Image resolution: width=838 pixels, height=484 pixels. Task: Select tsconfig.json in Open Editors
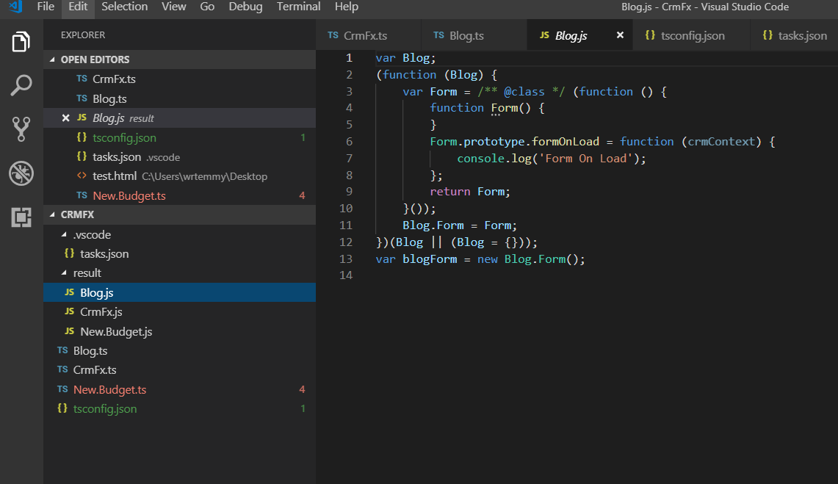(179, 137)
